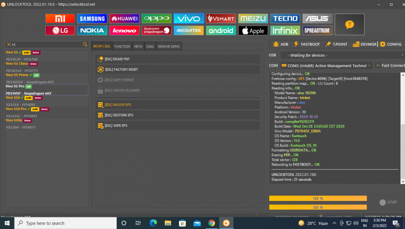The width and height of the screenshot is (405, 229).
Task: Toggle the Fast Connect checkbox
Action: pos(378,65)
